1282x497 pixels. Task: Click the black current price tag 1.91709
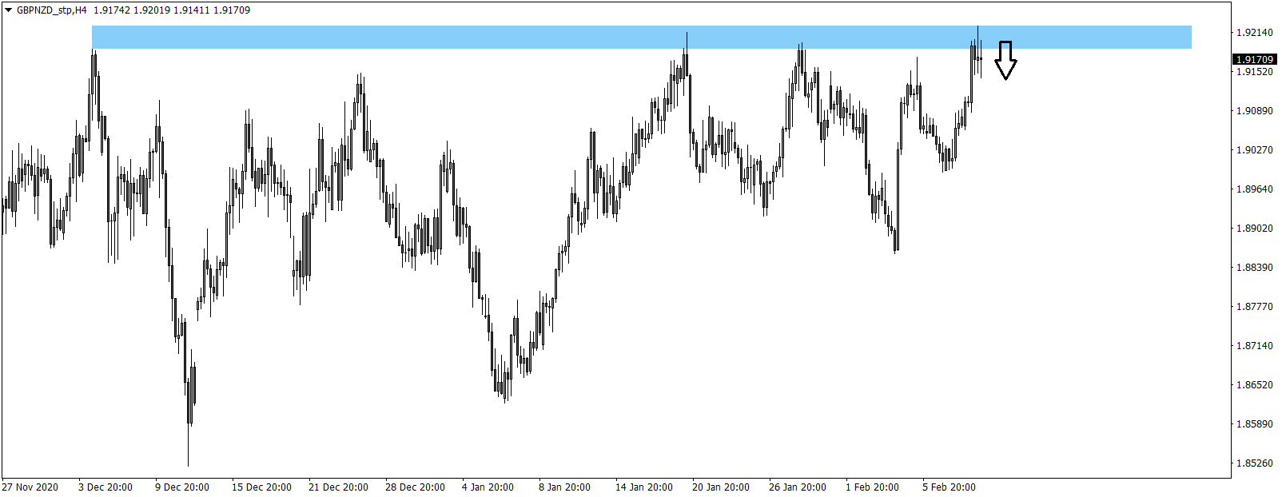click(x=1255, y=59)
